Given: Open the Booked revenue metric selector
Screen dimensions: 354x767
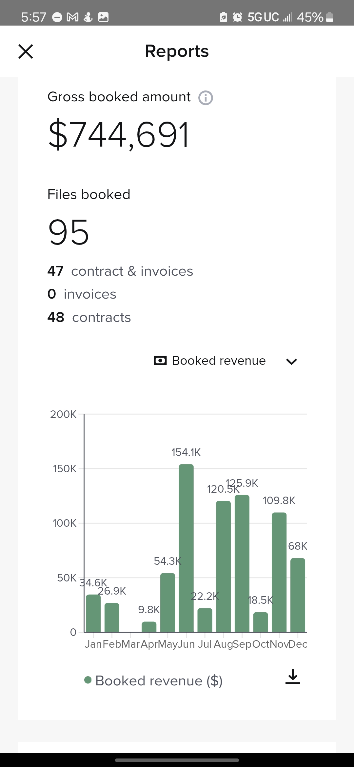Looking at the screenshot, I should tap(219, 361).
